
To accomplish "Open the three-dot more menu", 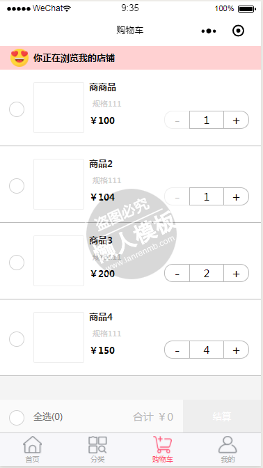I will coord(209,31).
